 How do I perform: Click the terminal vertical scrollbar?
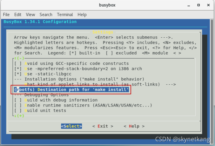[x=212, y=81]
